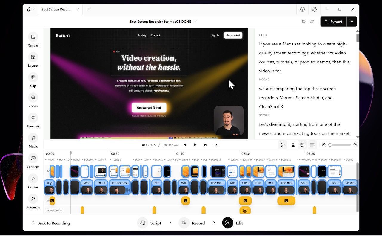The height and width of the screenshot is (236, 382).
Task: Play the video
Action: click(195, 145)
